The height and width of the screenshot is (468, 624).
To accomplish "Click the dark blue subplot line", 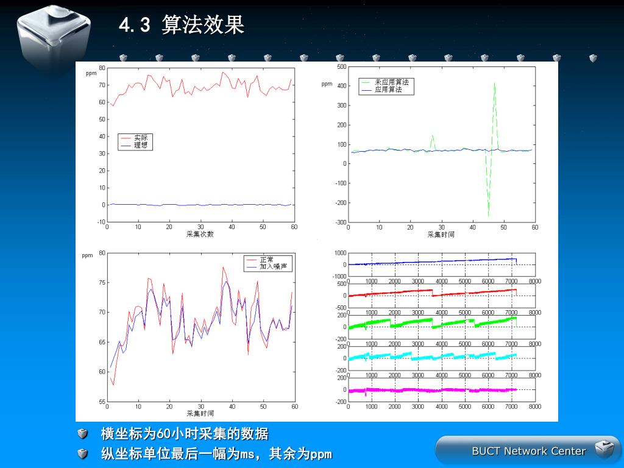I will [x=433, y=262].
